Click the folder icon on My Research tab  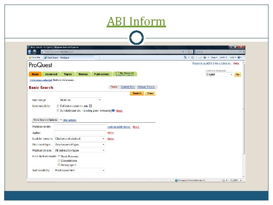(118, 73)
